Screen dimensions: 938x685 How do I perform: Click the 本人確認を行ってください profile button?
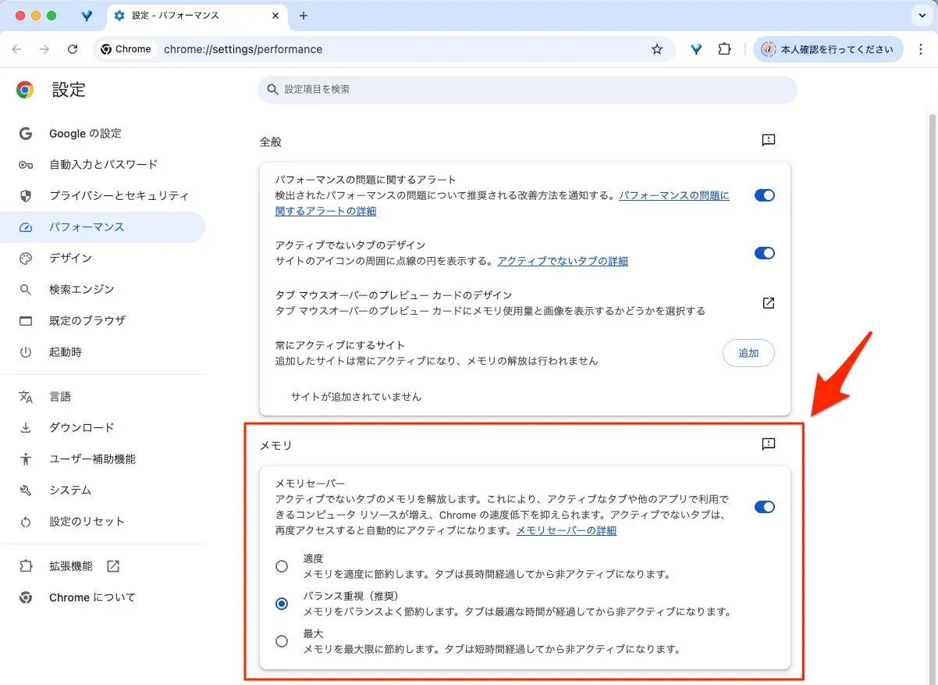(x=827, y=49)
